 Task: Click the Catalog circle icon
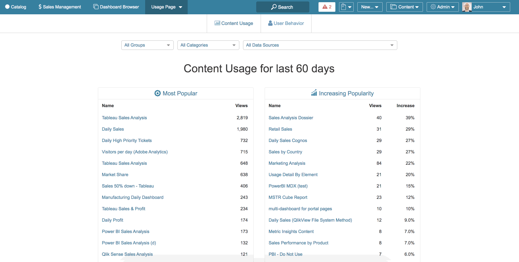point(7,7)
